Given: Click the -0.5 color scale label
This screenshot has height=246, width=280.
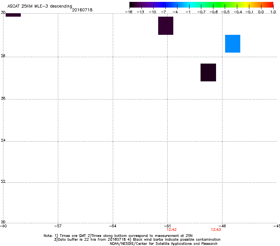Looking at the screenshot, I should coord(226,12).
